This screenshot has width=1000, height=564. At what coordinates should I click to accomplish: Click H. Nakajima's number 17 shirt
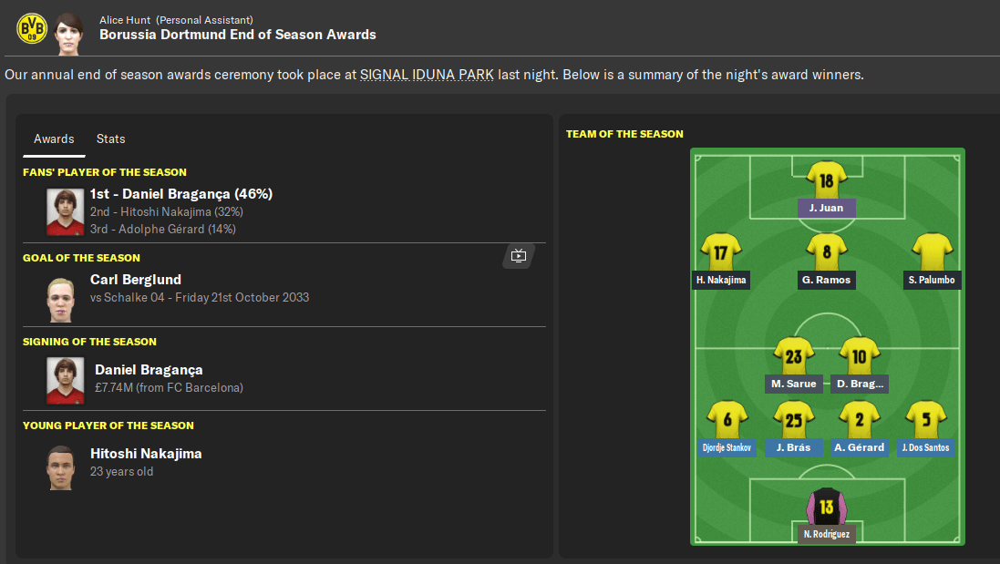(721, 251)
